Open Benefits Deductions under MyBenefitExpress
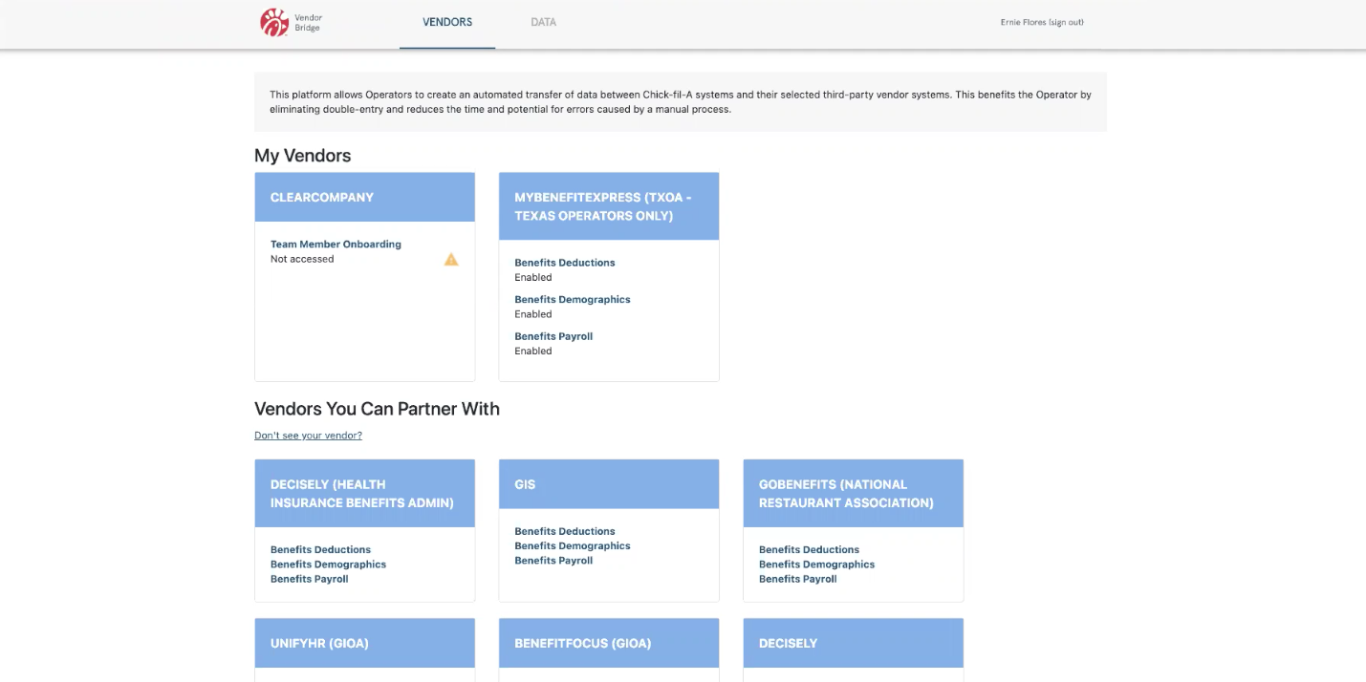This screenshot has width=1366, height=682. pos(565,263)
